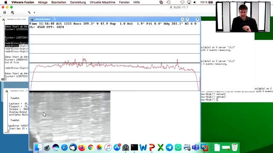Click the overlapping windows icon in menu bar
273x153 pixels.
(161, 2)
